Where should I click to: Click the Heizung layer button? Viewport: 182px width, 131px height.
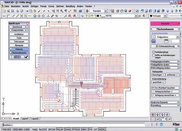coord(19,49)
